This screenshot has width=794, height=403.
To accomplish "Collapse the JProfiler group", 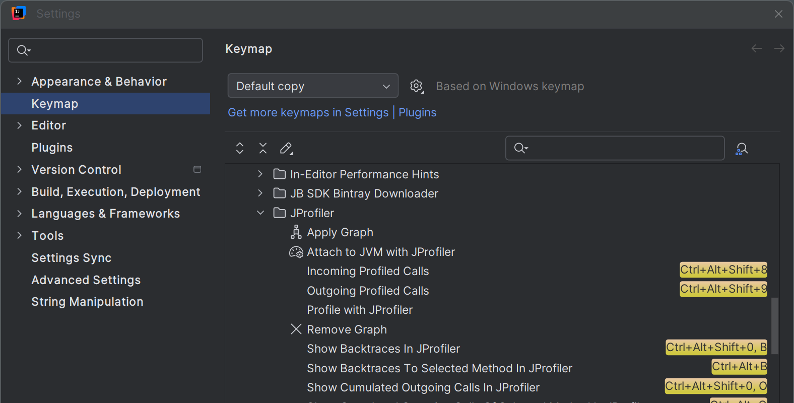I will tap(260, 213).
